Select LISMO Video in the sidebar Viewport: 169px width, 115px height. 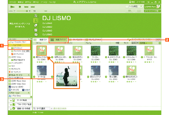pos(15,57)
